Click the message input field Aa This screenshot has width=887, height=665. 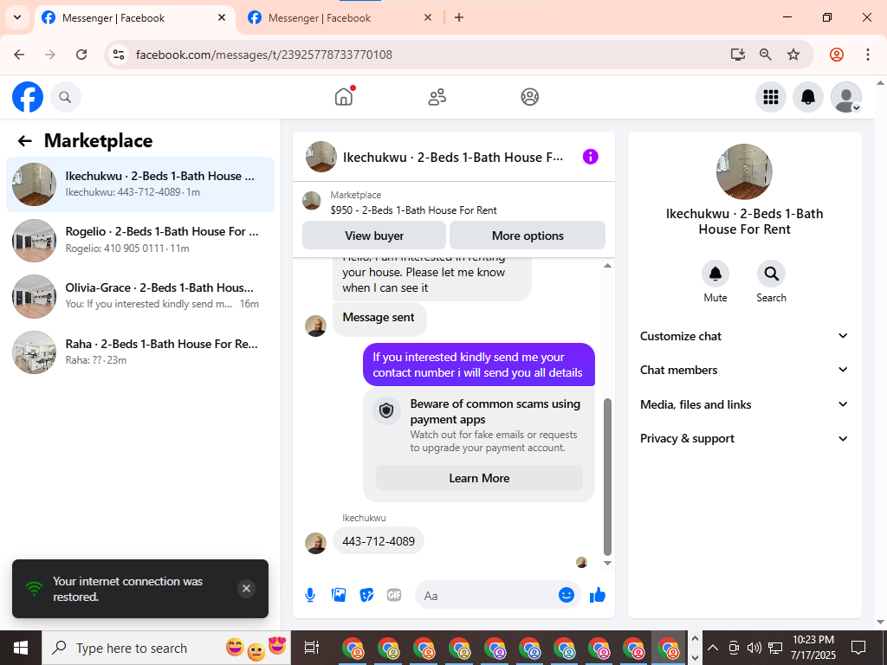(489, 595)
